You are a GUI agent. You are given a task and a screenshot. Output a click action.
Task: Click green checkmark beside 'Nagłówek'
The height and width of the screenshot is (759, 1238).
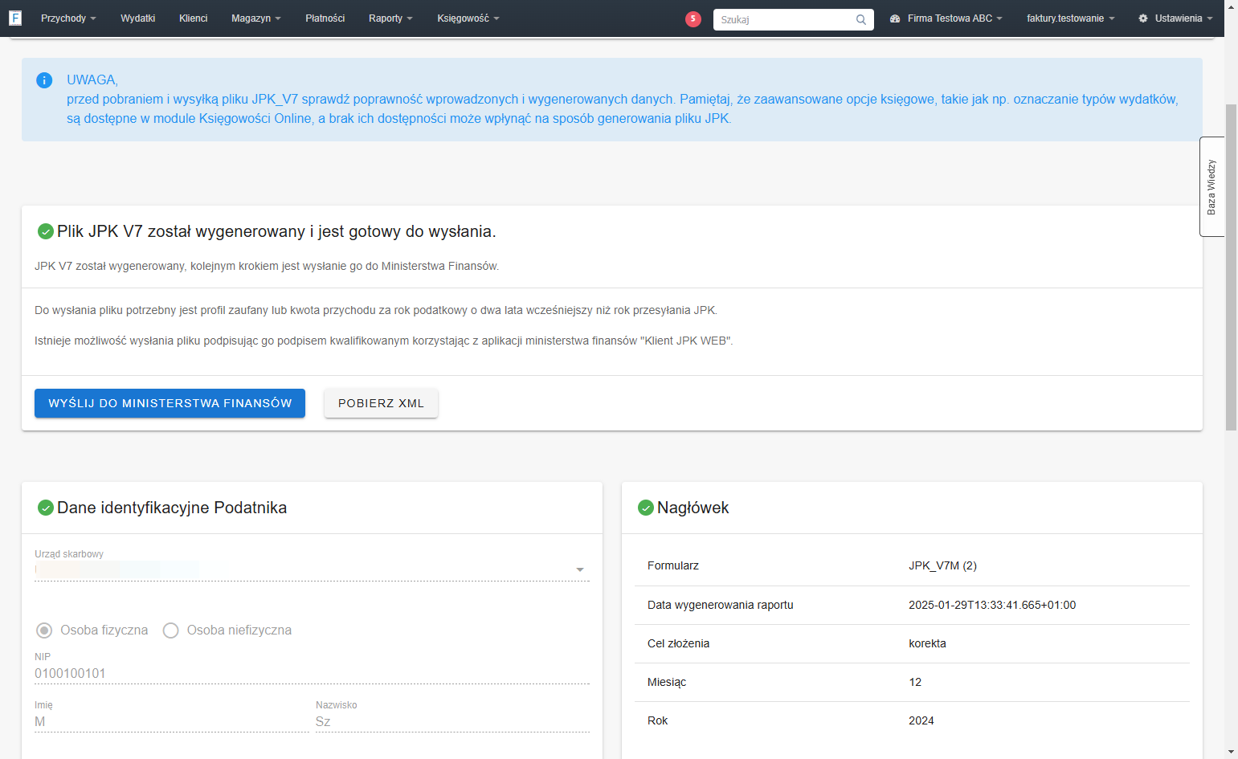[646, 508]
